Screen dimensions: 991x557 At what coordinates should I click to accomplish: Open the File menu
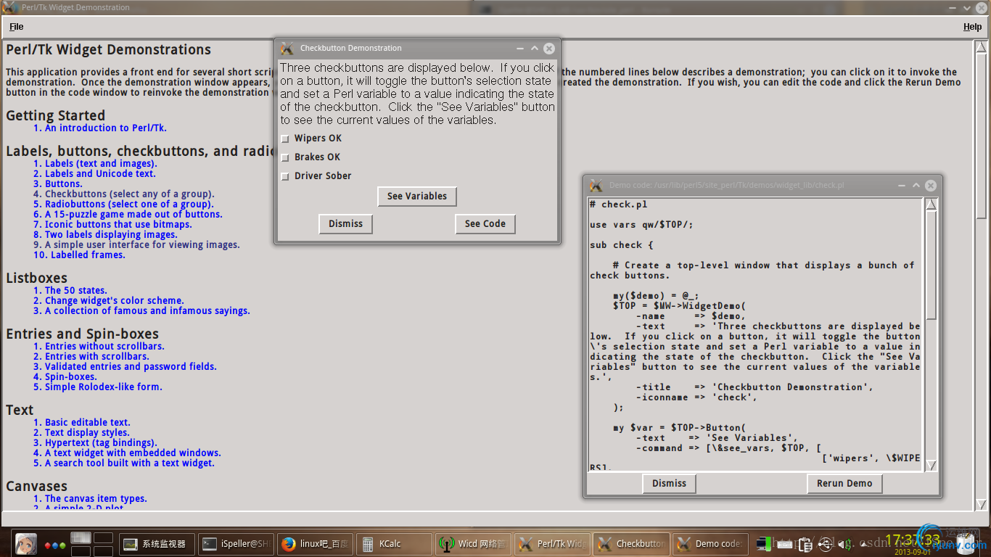(x=17, y=27)
